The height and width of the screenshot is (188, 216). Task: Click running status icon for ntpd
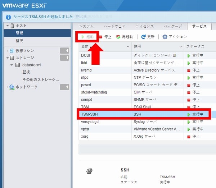(189, 78)
